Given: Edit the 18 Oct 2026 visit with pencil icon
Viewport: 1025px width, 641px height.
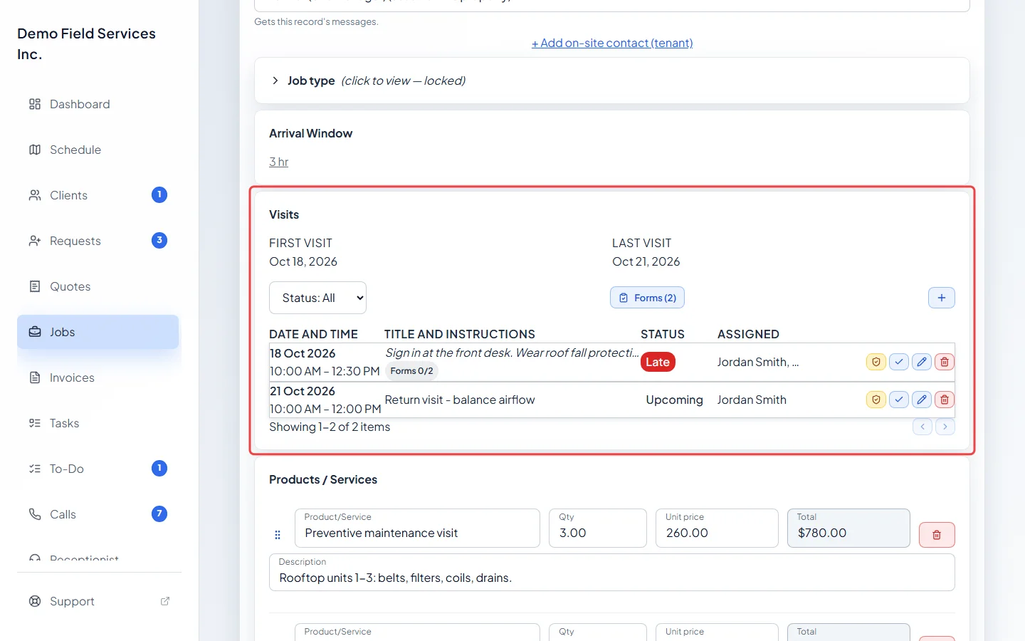Looking at the screenshot, I should [922, 362].
